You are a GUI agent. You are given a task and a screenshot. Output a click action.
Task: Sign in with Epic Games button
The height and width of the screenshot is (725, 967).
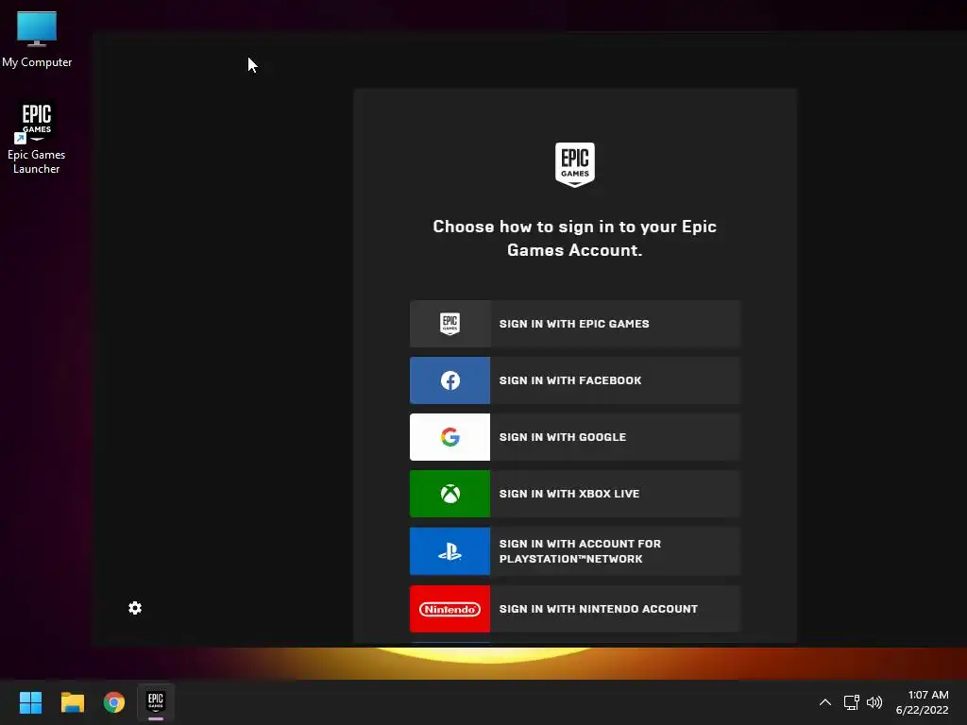[575, 324]
